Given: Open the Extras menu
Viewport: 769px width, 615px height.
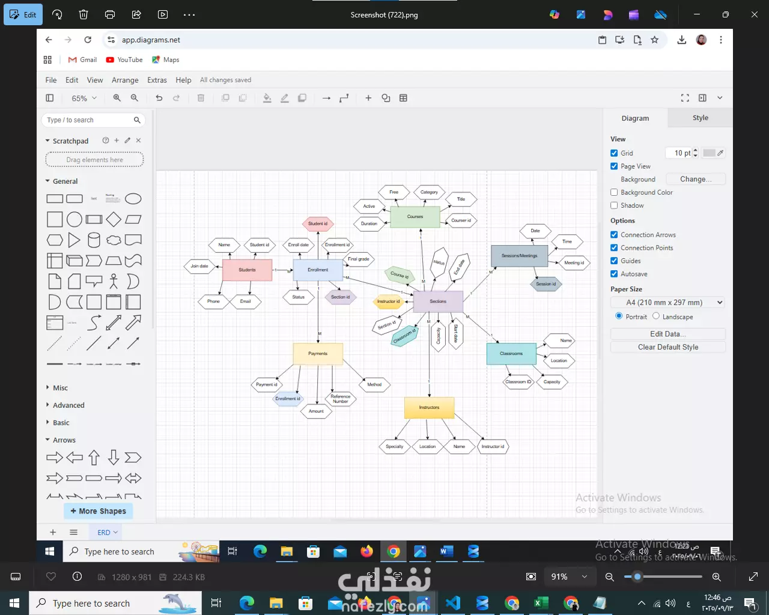Looking at the screenshot, I should pyautogui.click(x=157, y=80).
